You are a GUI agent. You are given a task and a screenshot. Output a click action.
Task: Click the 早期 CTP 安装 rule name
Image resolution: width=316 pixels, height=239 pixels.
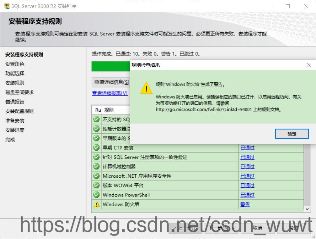[118, 148]
